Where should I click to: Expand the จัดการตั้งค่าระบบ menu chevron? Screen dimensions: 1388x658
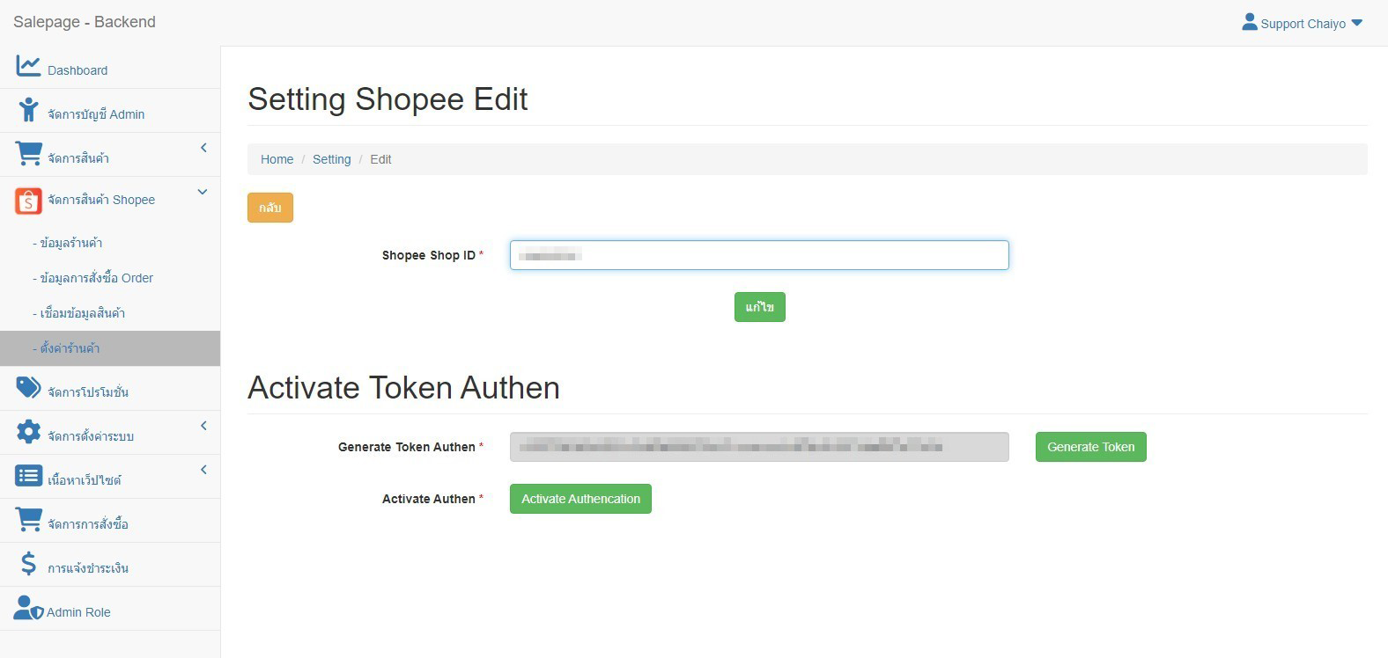pyautogui.click(x=203, y=426)
